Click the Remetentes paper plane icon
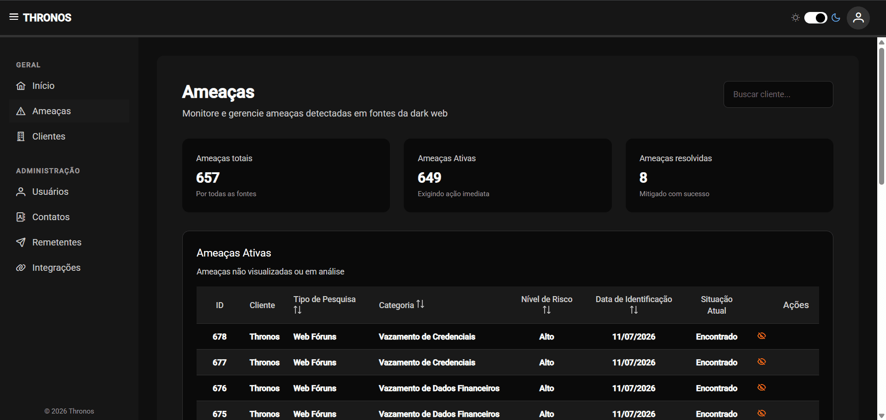886x420 pixels. [x=21, y=242]
